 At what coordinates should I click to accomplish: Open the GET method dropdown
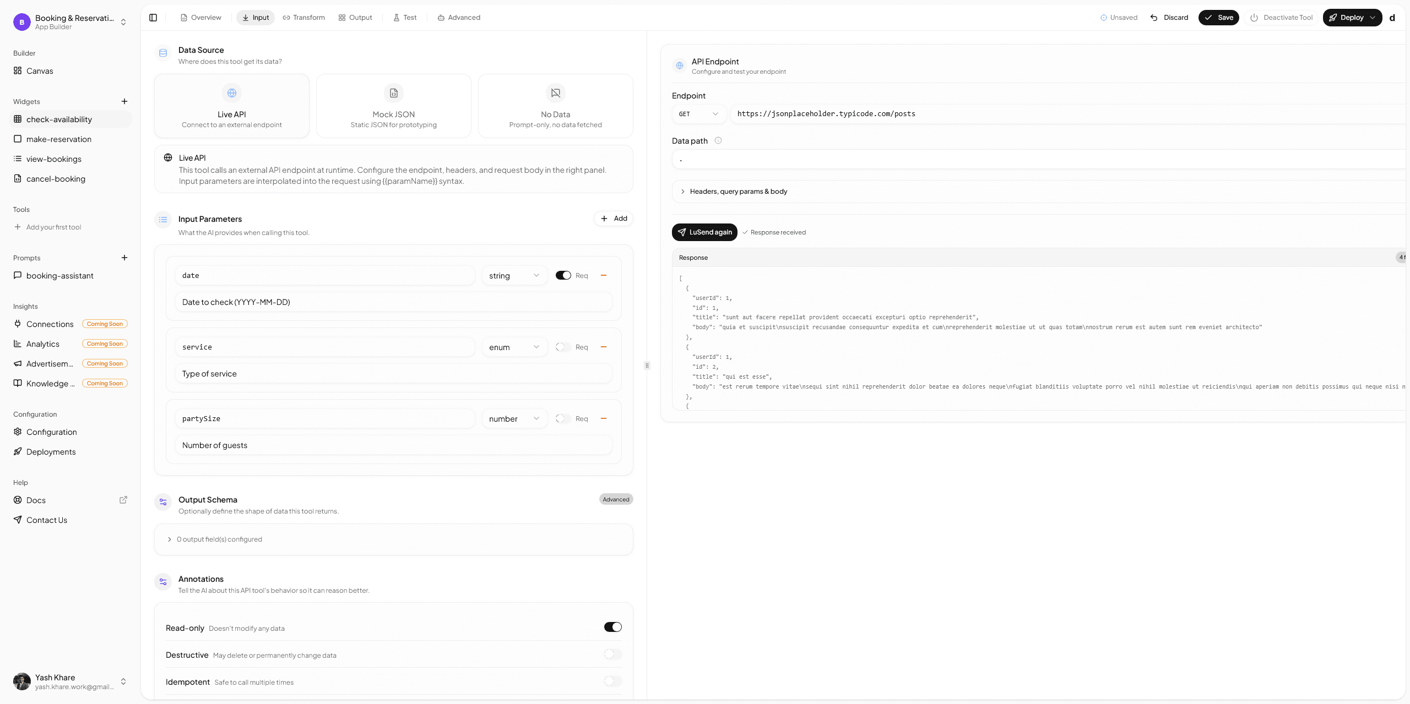click(698, 114)
